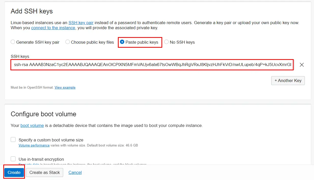Click the SSH keys field label
This screenshot has height=180, width=314.
pyautogui.click(x=20, y=56)
